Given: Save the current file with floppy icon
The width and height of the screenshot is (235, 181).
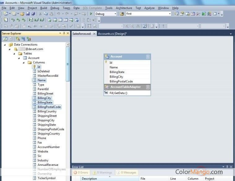Looking at the screenshot, I should [28, 14].
